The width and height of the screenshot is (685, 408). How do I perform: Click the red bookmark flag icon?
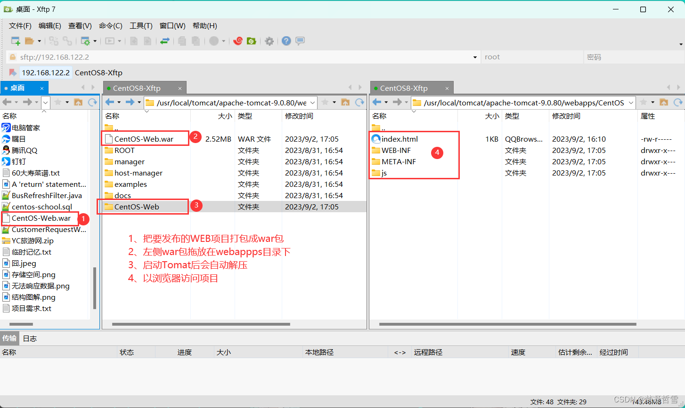tap(13, 72)
